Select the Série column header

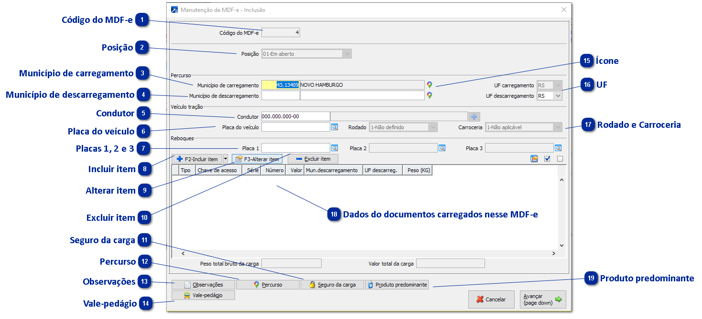pyautogui.click(x=252, y=170)
